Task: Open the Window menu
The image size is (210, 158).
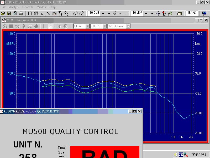Action: (41, 7)
